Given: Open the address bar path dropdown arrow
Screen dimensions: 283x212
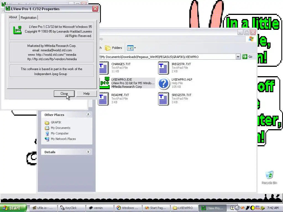Looking at the screenshot, I should coord(238,57).
